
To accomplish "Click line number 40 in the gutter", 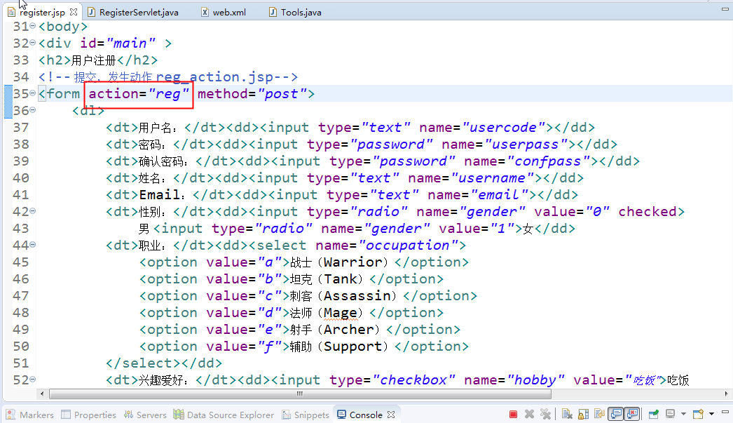I will pyautogui.click(x=21, y=178).
